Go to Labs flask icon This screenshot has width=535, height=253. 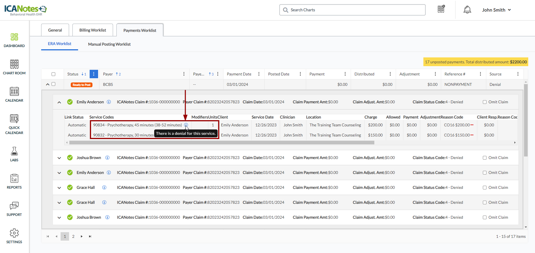tap(14, 151)
